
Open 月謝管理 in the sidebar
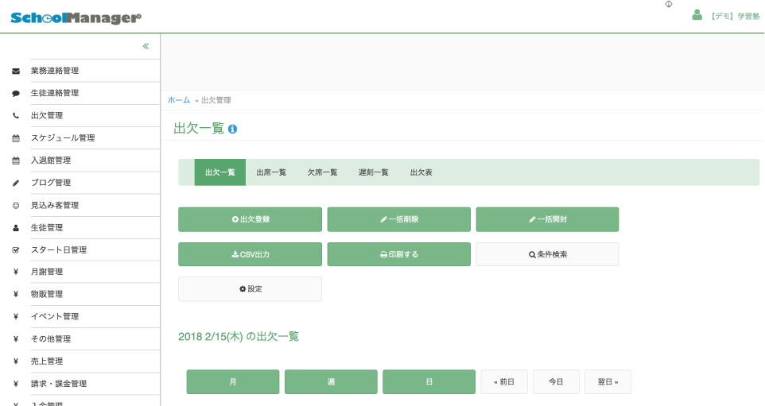47,272
